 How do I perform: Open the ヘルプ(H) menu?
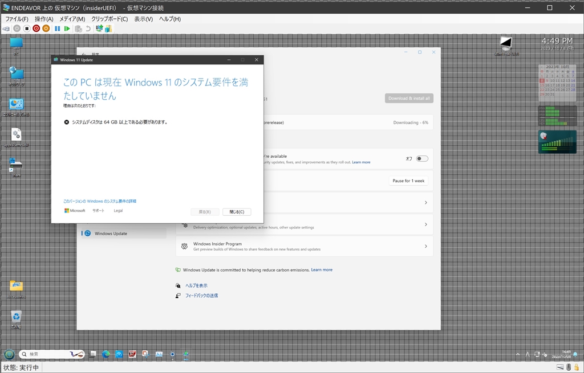click(x=170, y=19)
